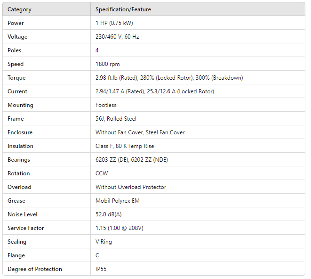Click the Specification/Feature column header
The width and height of the screenshot is (311, 279).
123,9
